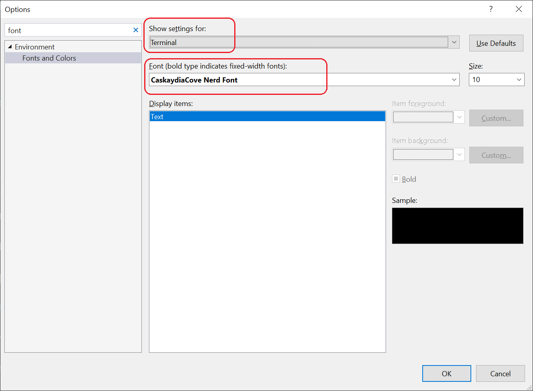
Task: Toggle the Bold checkbox
Action: point(396,179)
